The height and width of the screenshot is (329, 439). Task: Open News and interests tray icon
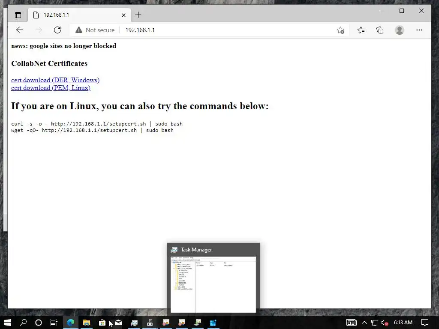351,323
